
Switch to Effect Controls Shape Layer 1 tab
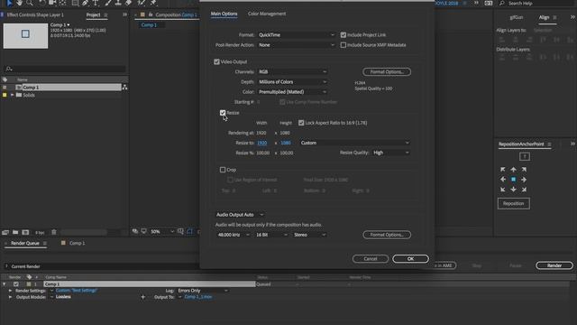tap(35, 14)
